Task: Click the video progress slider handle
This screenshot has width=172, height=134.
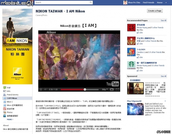Action: tap(85, 90)
